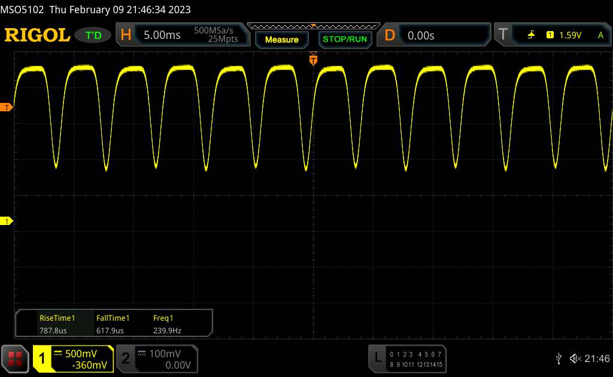
Task: Open the red function navigation grid icon
Action: (16, 358)
